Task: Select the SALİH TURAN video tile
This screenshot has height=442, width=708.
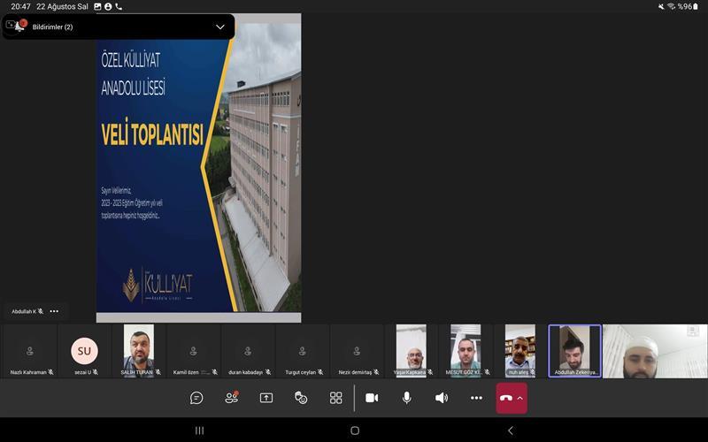Action: [x=139, y=351]
